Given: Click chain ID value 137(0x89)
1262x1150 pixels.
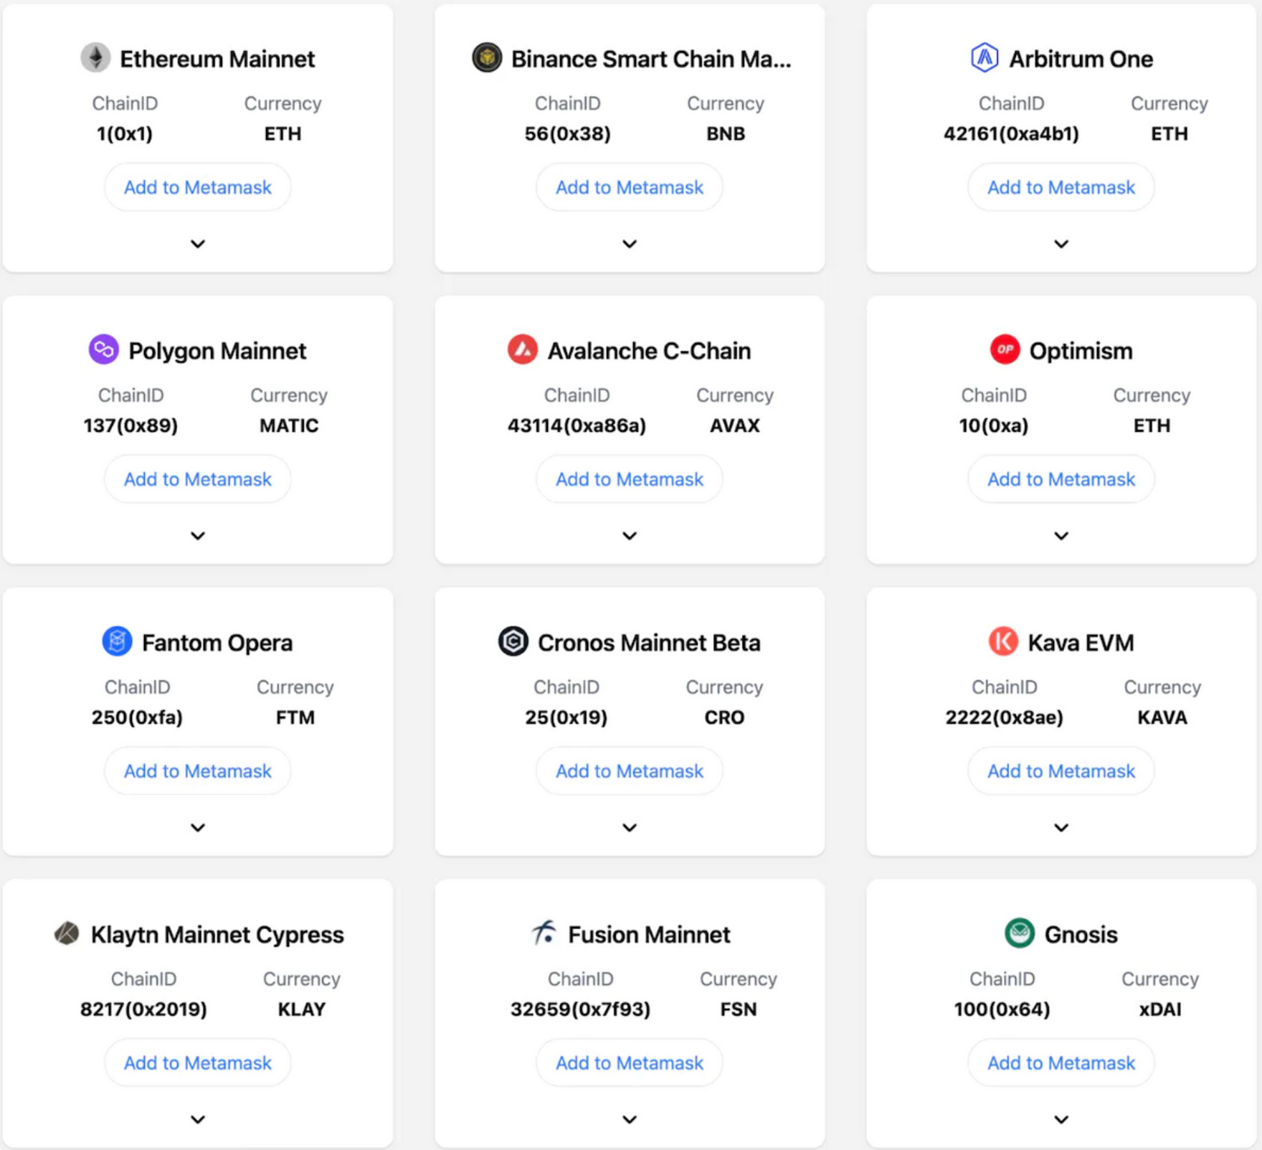Looking at the screenshot, I should click(x=131, y=425).
